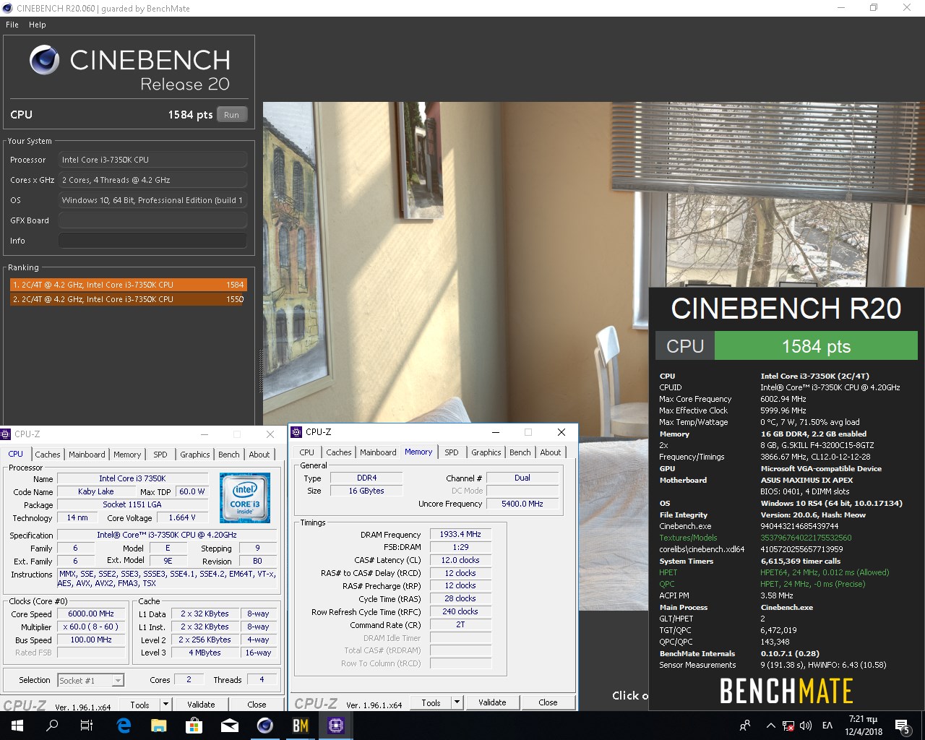Screen dimensions: 925x740
Task: Open Microsoft Store from taskbar
Action: click(x=194, y=726)
